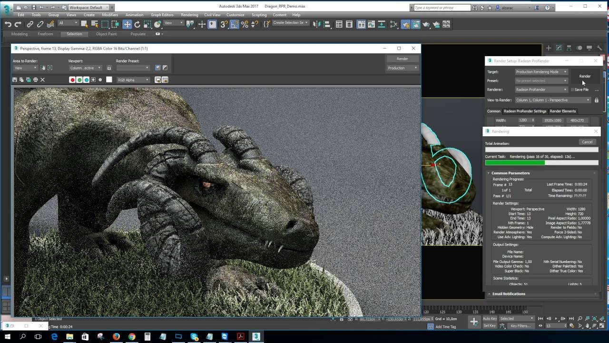609x343 pixels.
Task: Open the Rendering menu
Action: click(189, 15)
